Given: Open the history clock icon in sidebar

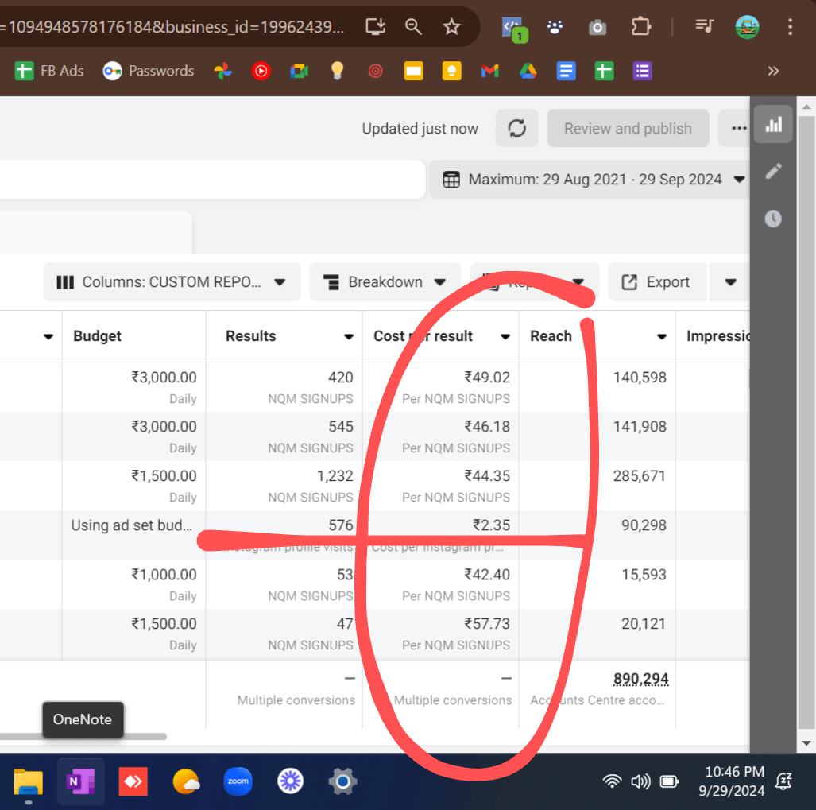Looking at the screenshot, I should pos(773,219).
